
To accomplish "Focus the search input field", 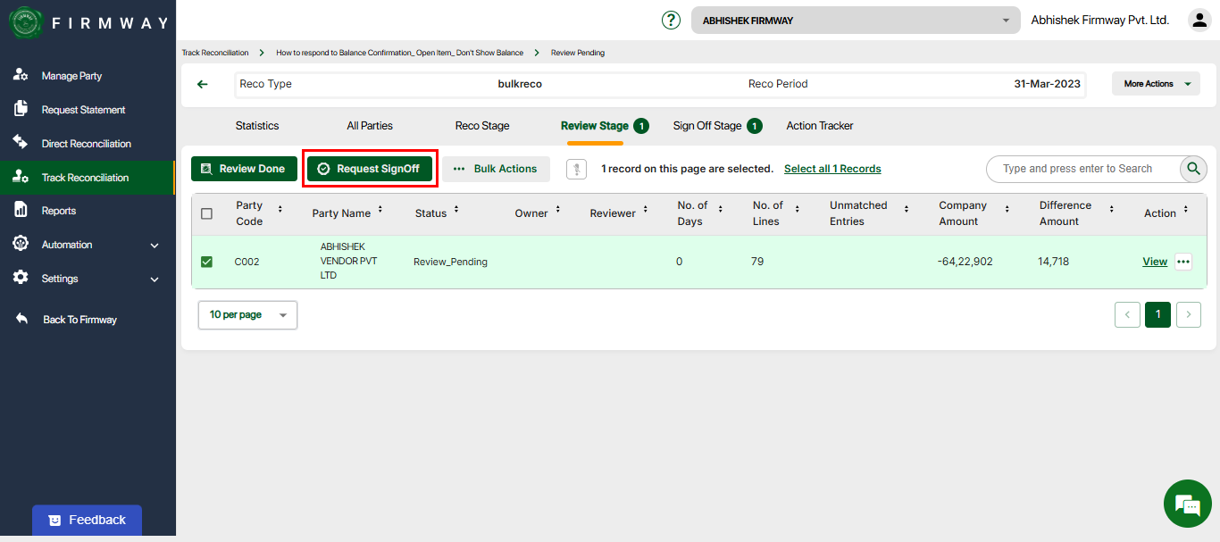I will point(1081,169).
